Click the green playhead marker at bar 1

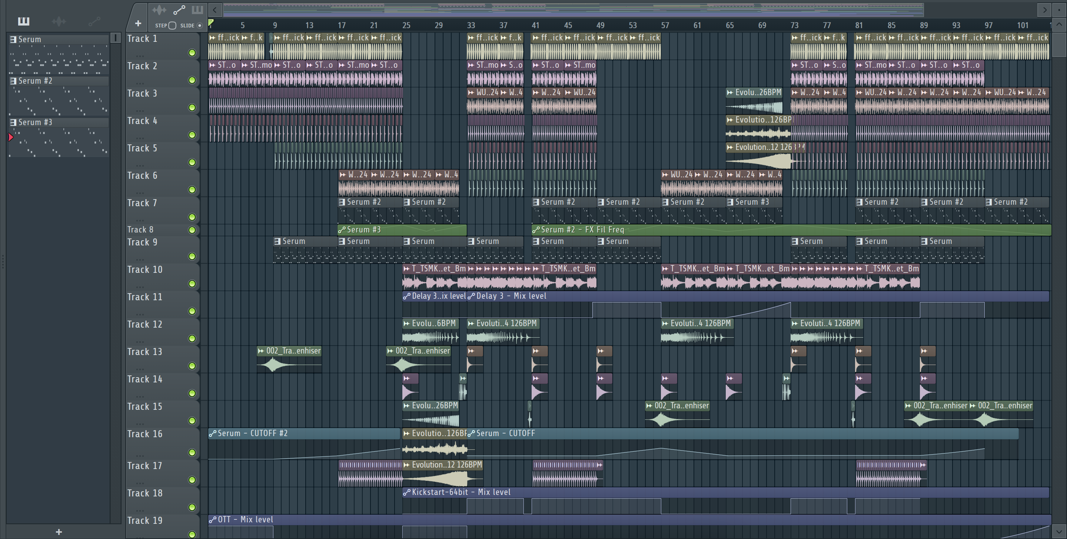(x=211, y=23)
